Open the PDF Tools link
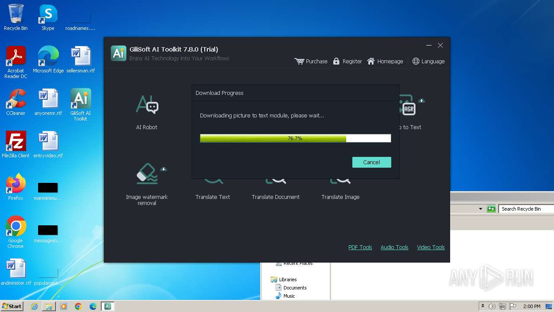Image resolution: width=554 pixels, height=312 pixels. coord(360,247)
